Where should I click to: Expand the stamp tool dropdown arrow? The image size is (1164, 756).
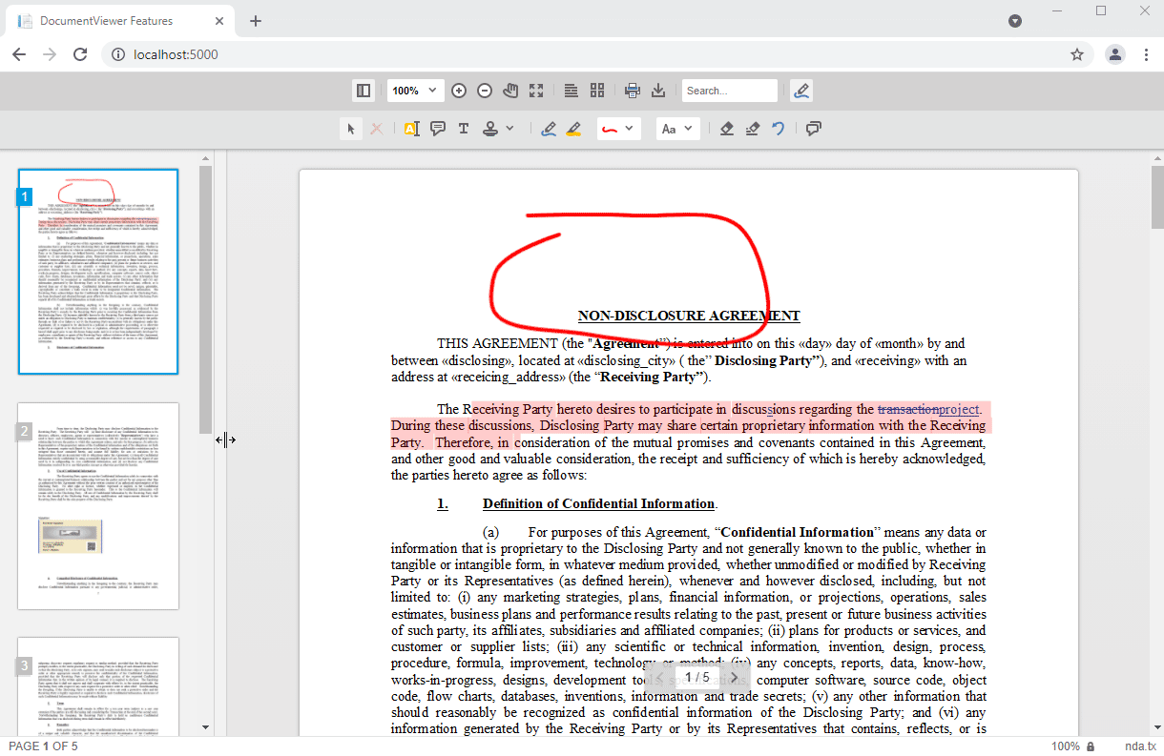pyautogui.click(x=509, y=129)
